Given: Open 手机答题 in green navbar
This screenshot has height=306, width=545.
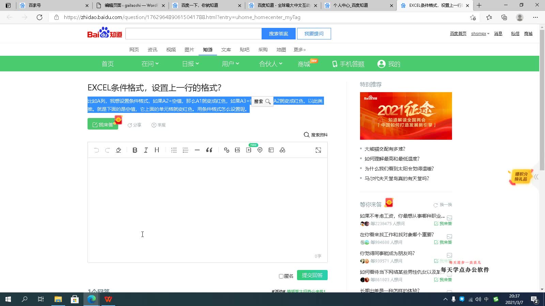Looking at the screenshot, I should coord(348,64).
